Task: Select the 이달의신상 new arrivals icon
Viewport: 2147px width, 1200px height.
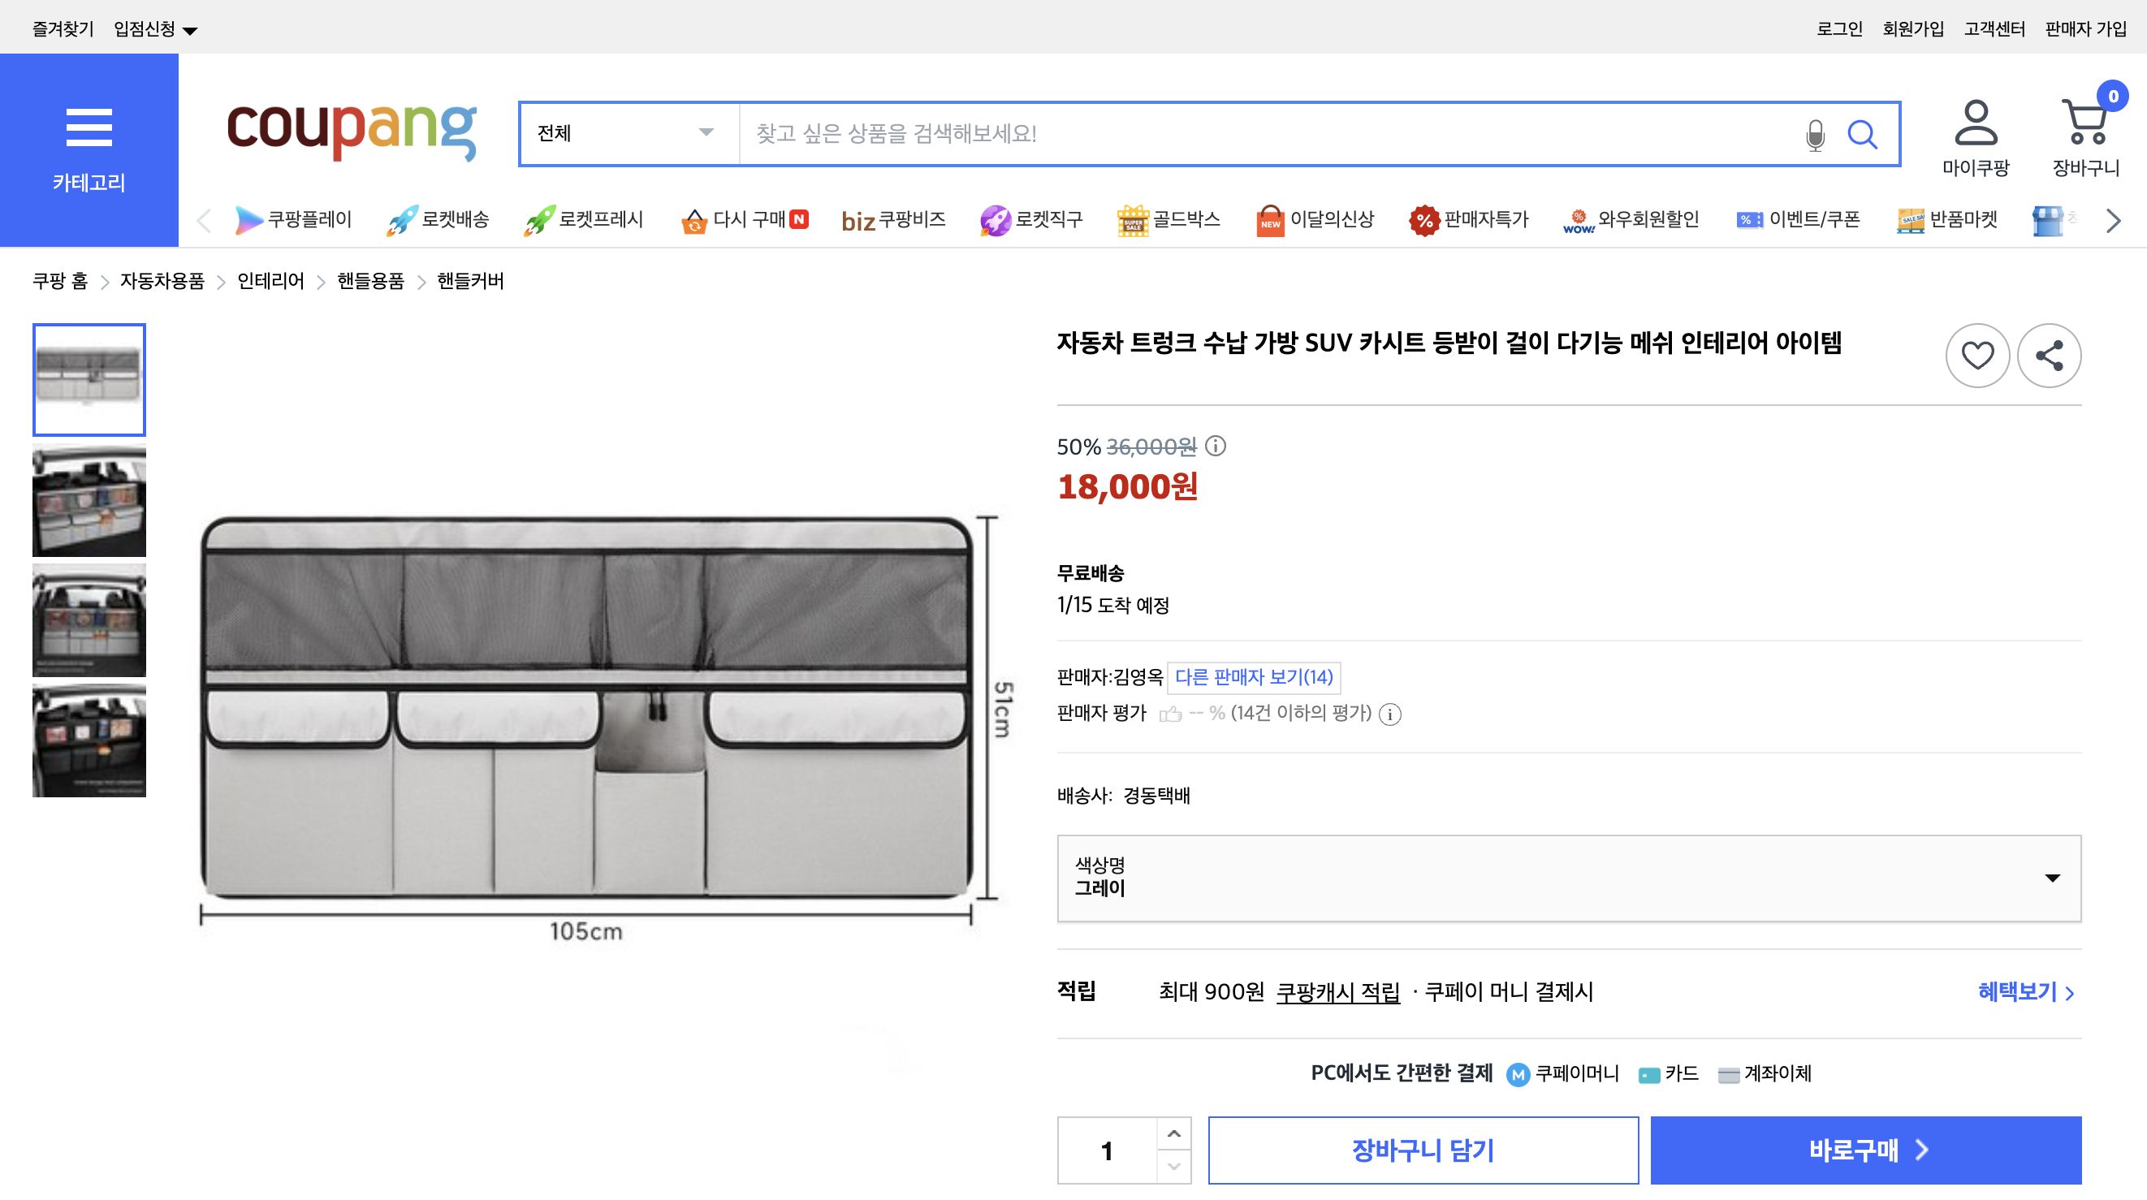Action: (1270, 218)
